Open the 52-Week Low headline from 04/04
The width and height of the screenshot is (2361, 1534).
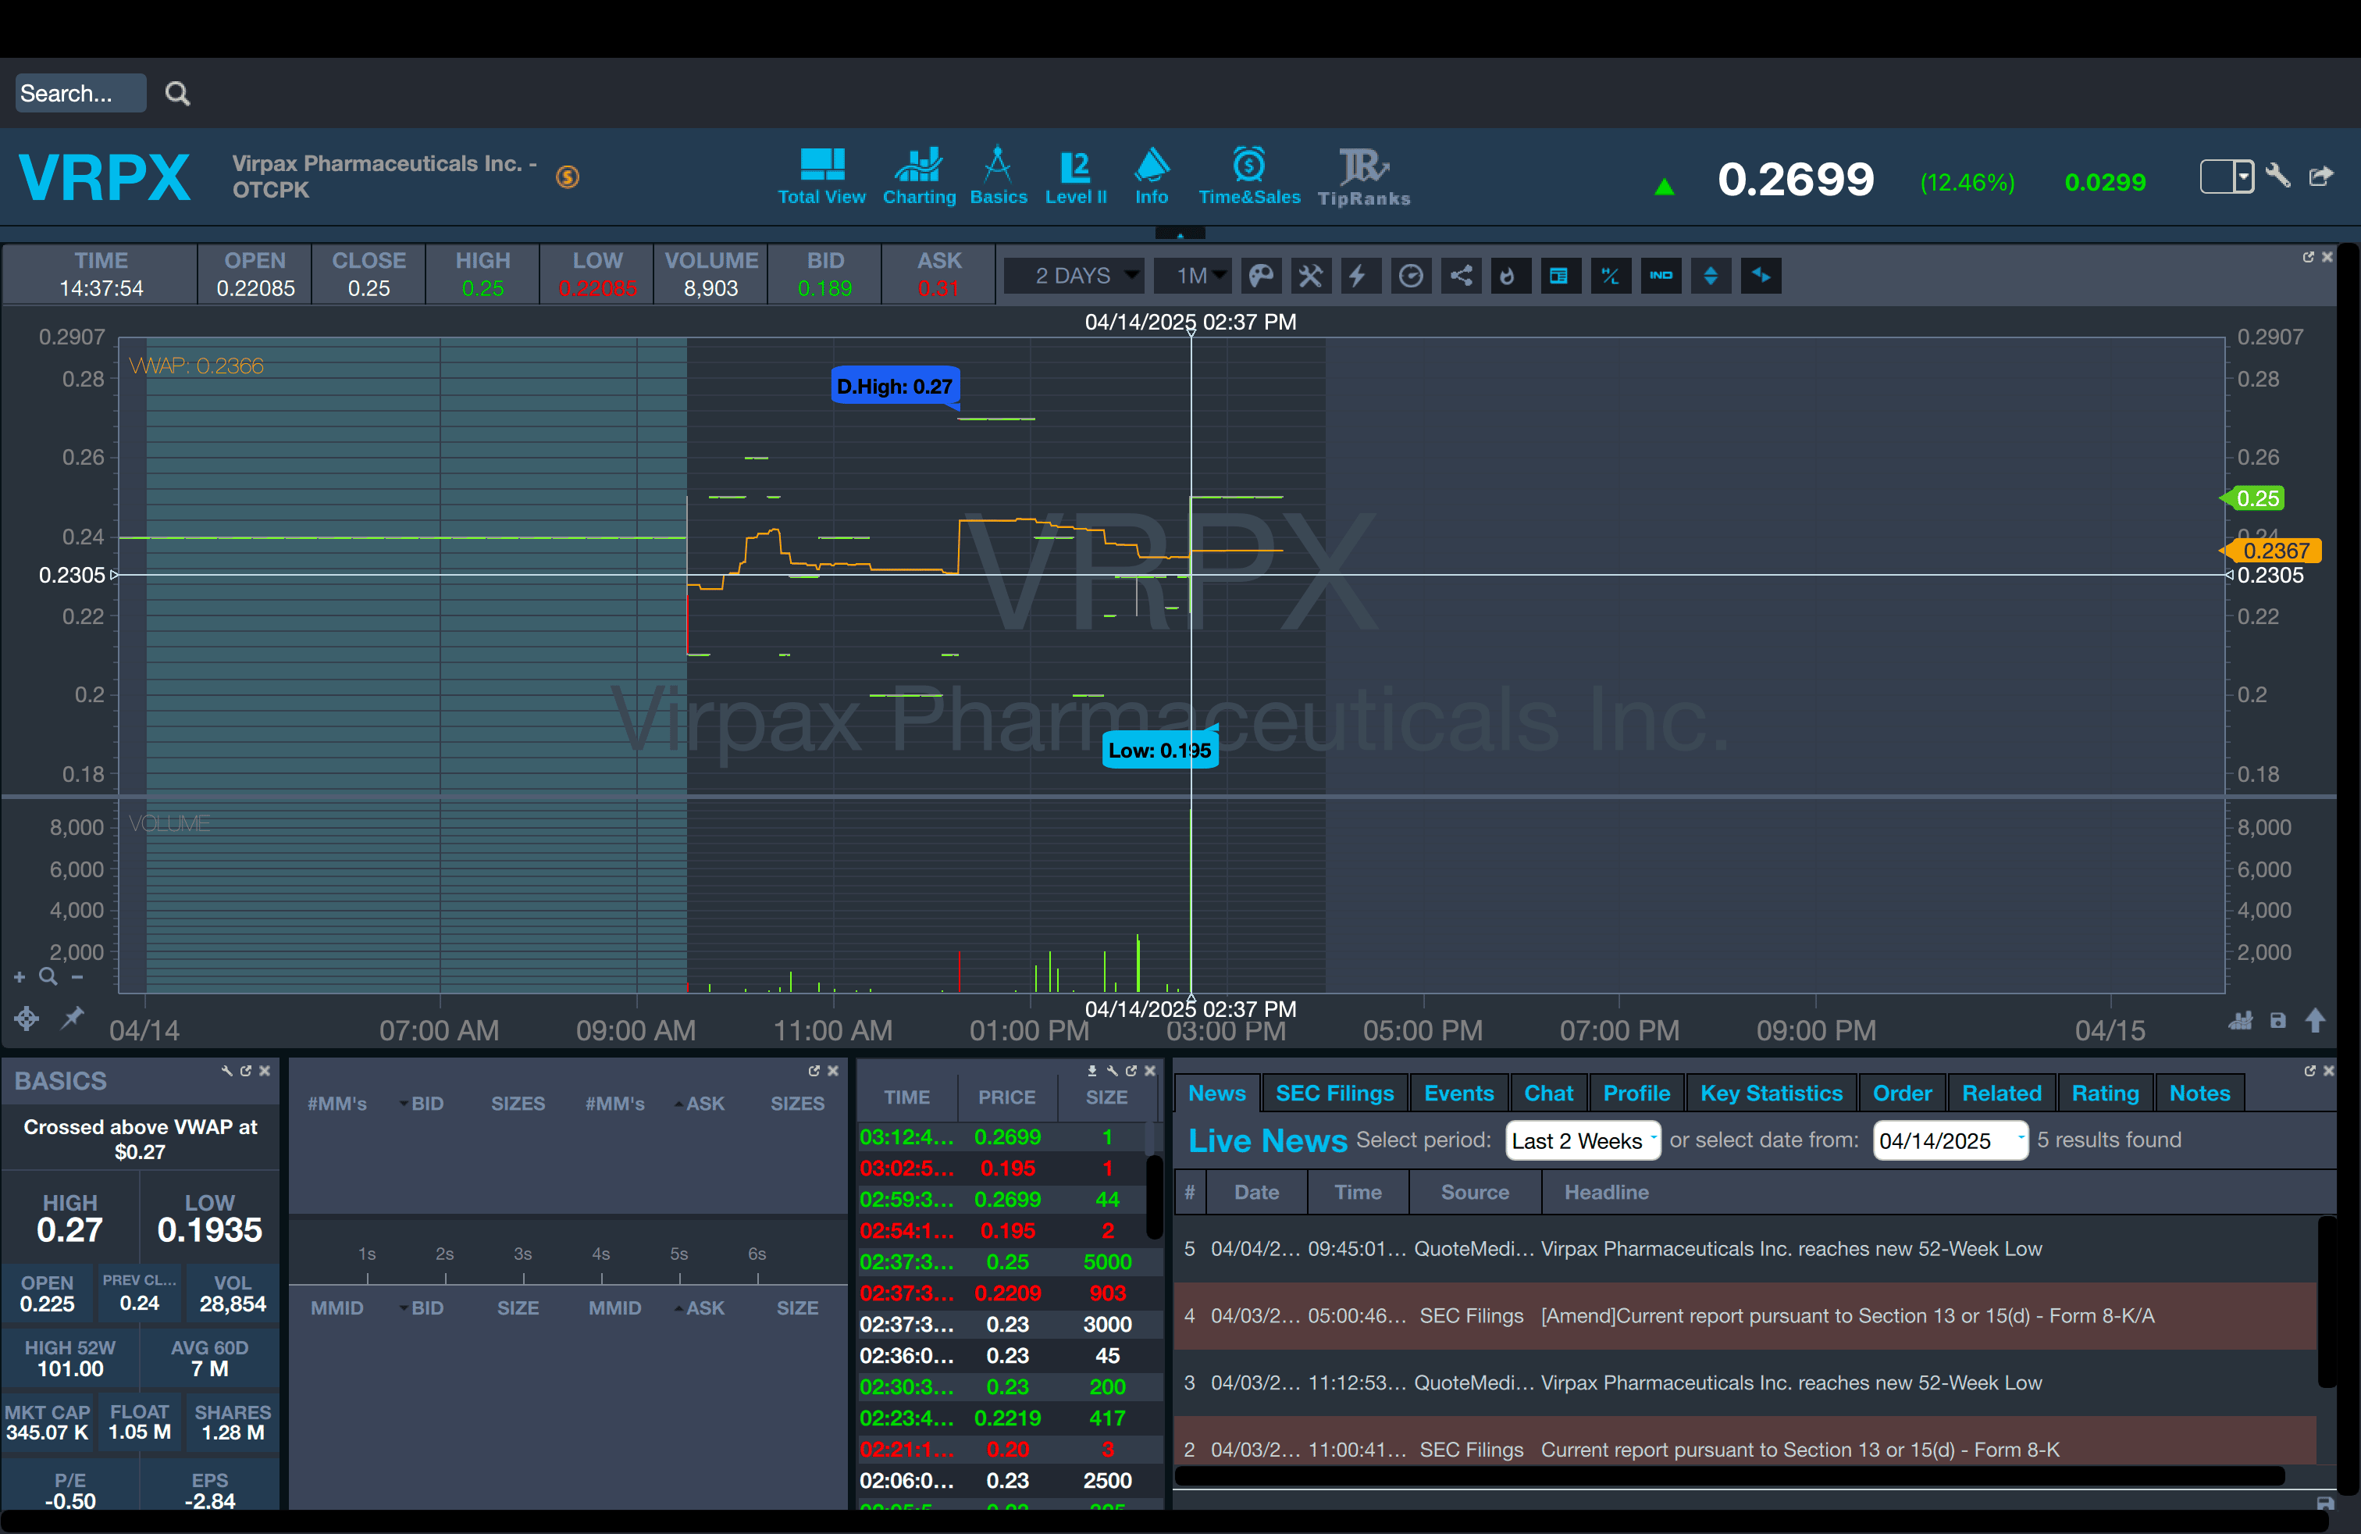[1790, 1248]
